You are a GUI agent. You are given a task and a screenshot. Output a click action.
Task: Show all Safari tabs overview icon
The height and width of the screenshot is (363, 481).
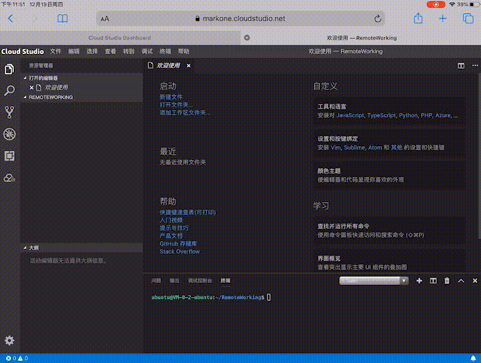point(468,19)
